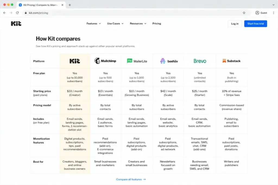Click the Monetization features row label

42,141
